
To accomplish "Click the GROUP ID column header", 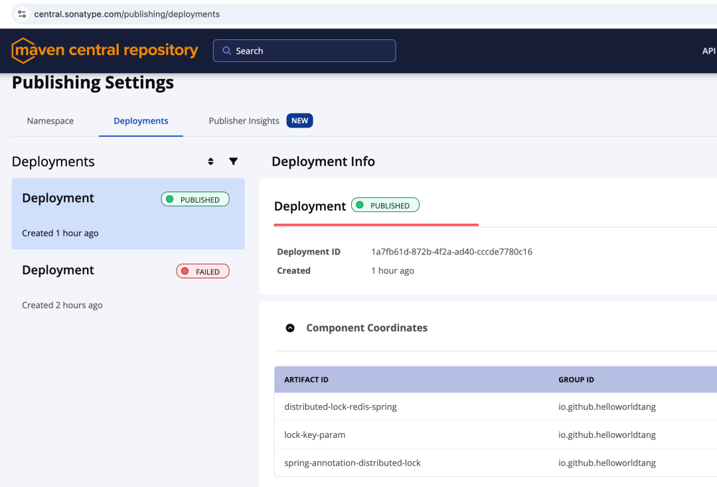I will point(576,379).
